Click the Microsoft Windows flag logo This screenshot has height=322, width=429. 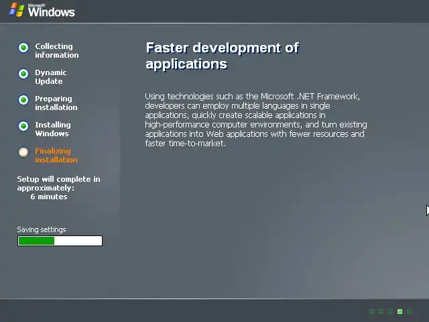(17, 10)
